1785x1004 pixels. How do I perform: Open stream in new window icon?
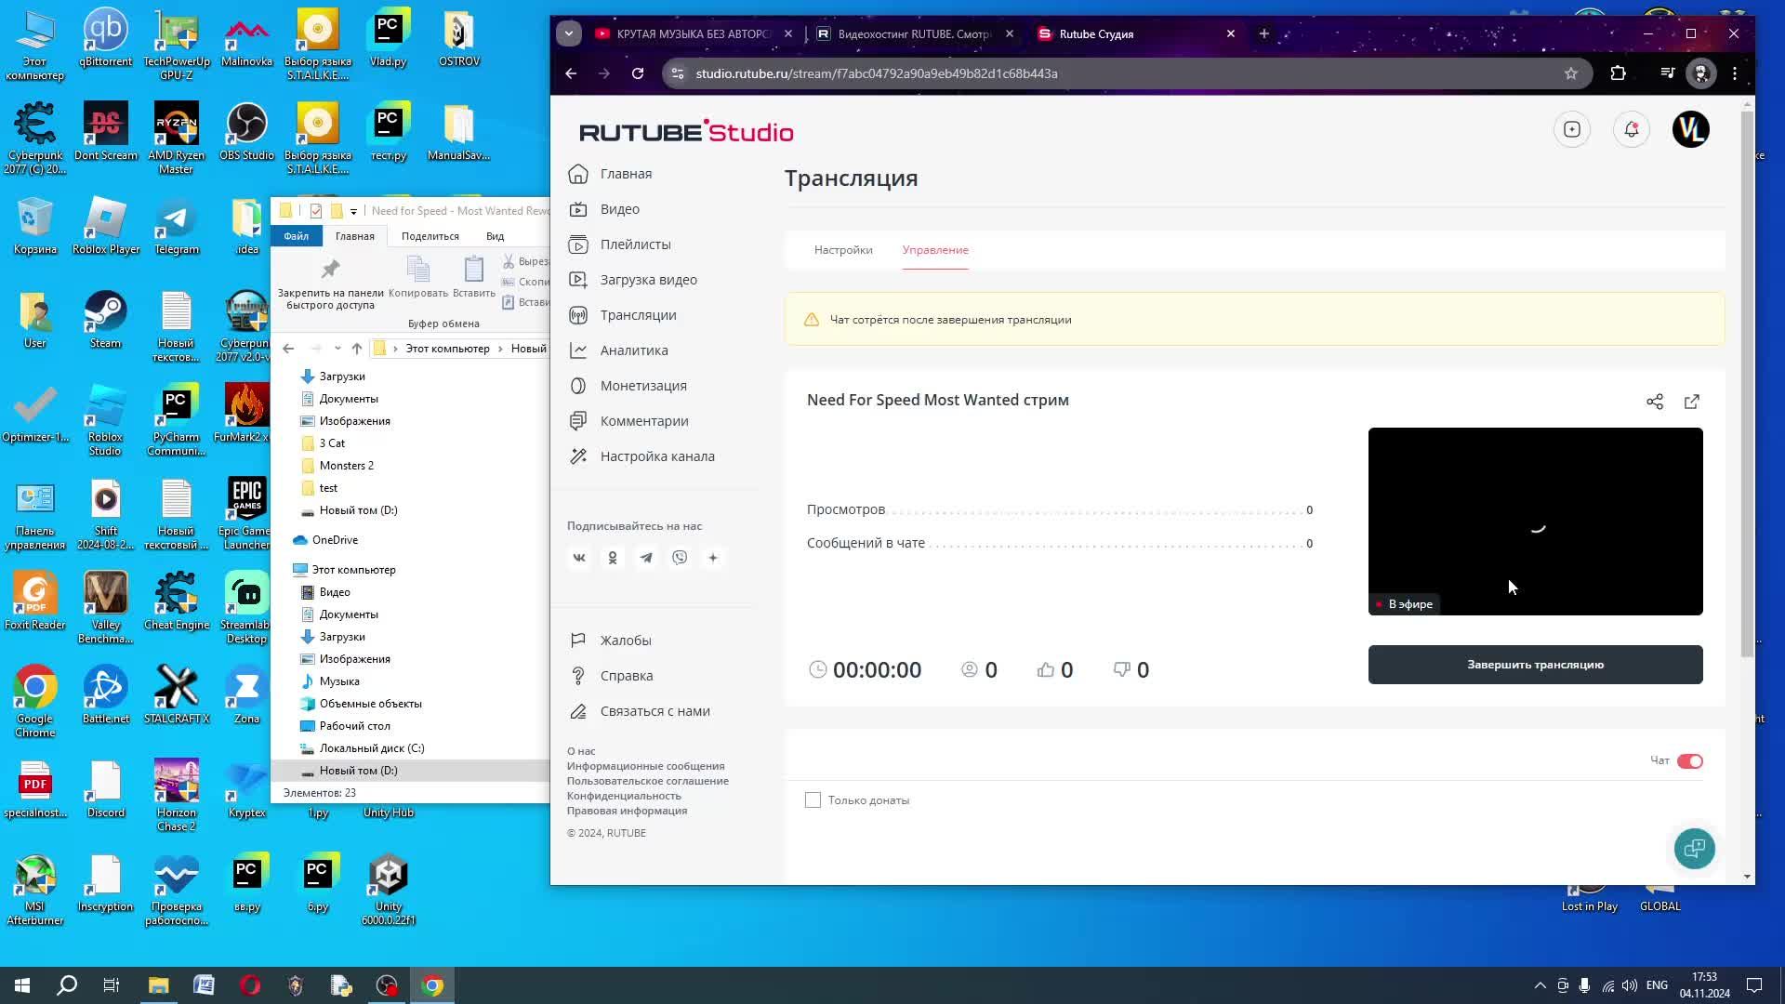tap(1692, 402)
